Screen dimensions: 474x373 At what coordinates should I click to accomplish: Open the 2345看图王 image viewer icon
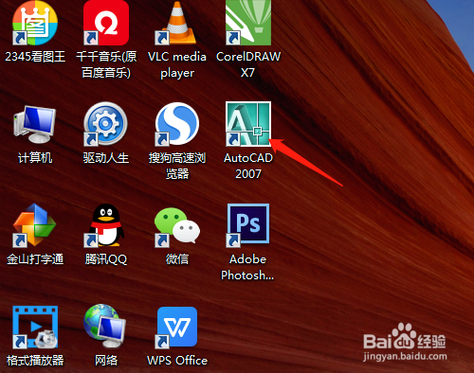[35, 23]
